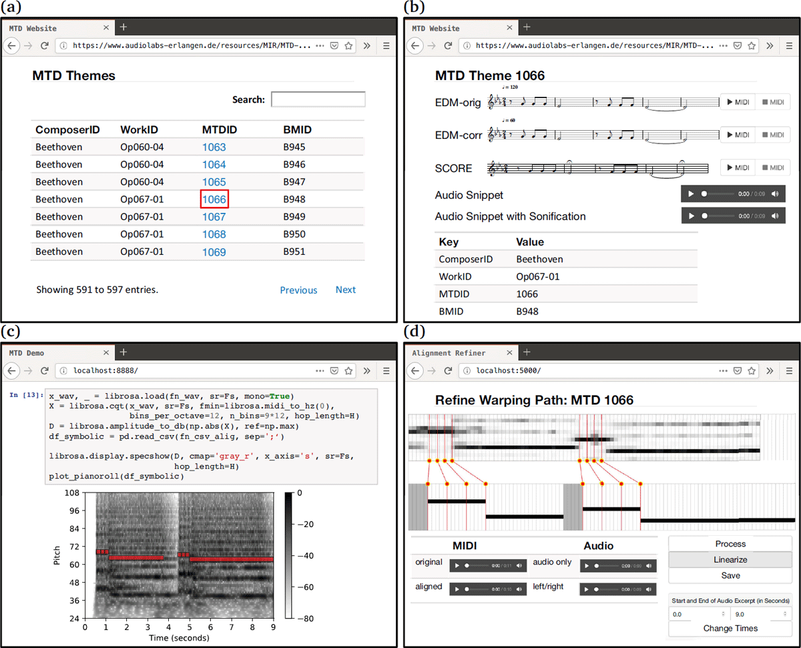801x648 pixels.
Task: Open a new tab beside the MTD Demo tab
Action: (x=123, y=352)
